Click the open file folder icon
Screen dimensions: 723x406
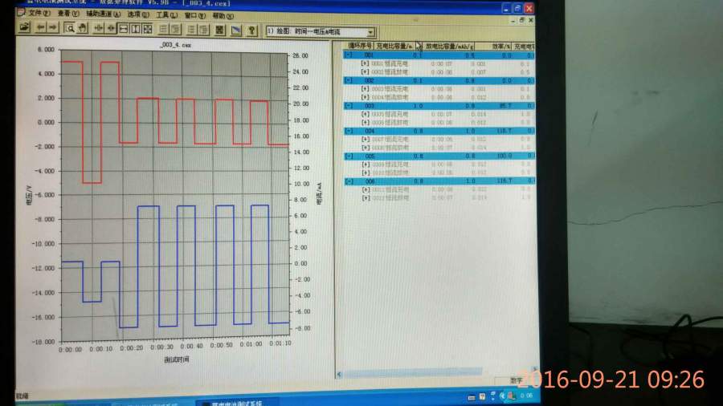(24, 27)
